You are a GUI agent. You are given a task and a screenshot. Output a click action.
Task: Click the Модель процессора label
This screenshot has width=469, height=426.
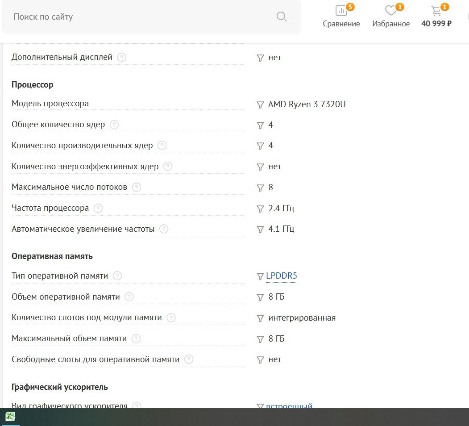click(x=50, y=104)
